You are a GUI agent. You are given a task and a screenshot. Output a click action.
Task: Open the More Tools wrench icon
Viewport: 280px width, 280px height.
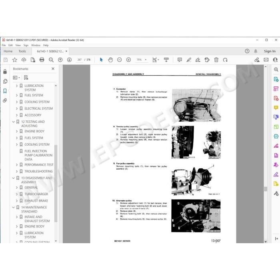pyautogui.click(x=276, y=193)
